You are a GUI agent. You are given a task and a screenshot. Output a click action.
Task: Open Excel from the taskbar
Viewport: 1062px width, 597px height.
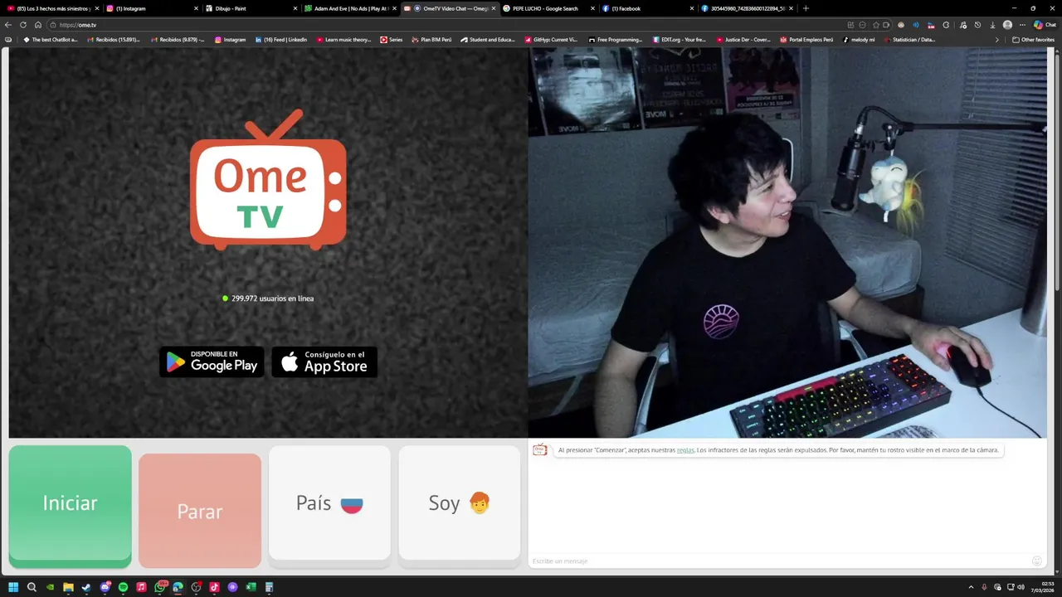[251, 587]
